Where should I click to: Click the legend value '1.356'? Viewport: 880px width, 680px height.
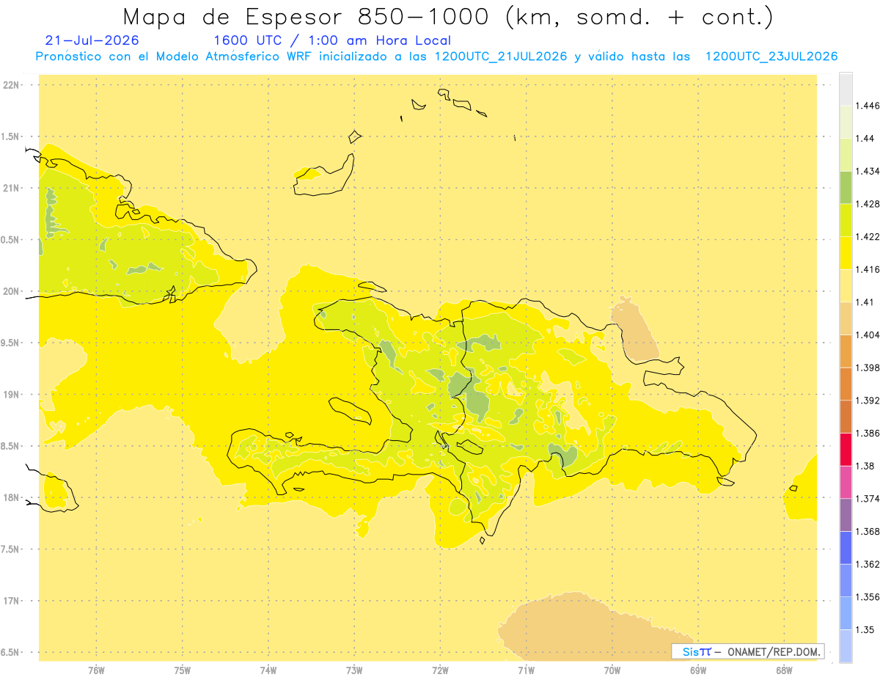point(868,597)
